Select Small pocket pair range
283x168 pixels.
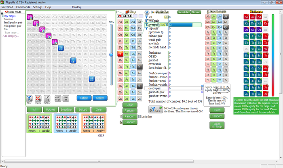[13, 23]
